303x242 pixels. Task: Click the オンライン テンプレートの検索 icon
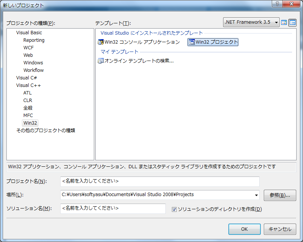(100, 61)
